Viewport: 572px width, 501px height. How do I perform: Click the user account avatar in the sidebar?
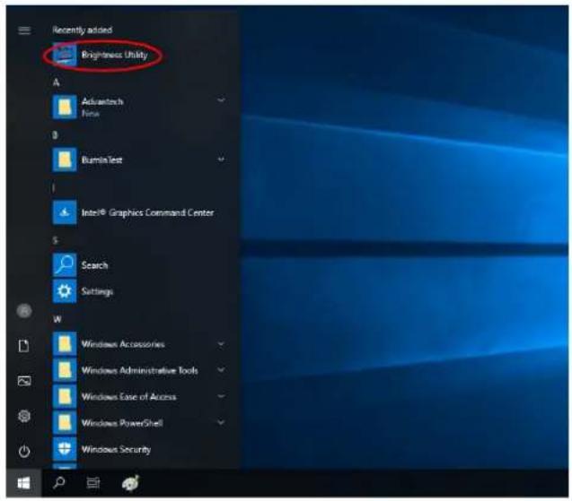point(24,311)
